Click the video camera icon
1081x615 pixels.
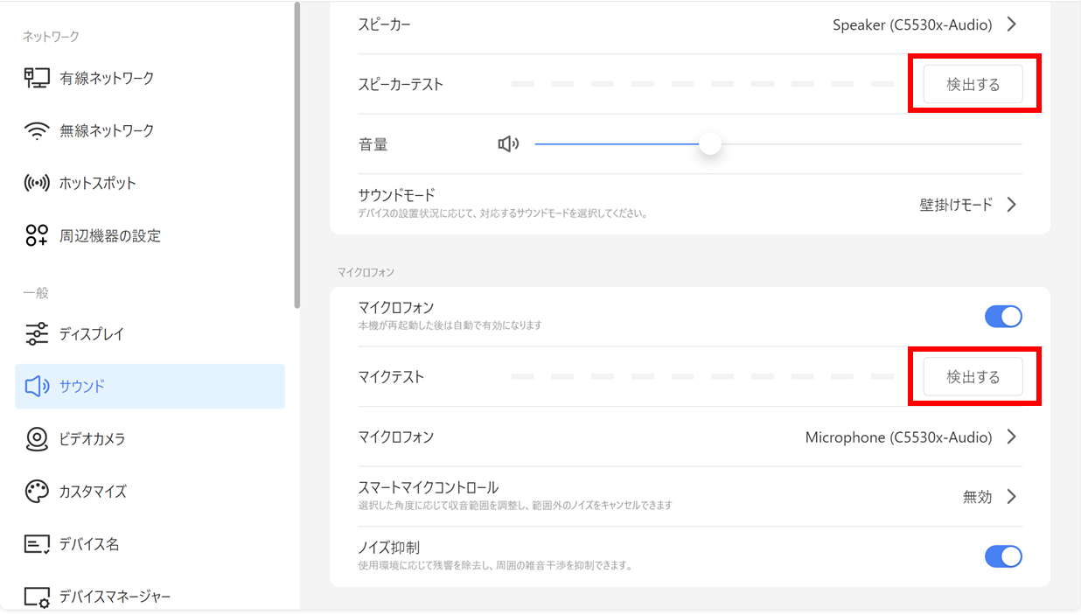click(x=37, y=438)
